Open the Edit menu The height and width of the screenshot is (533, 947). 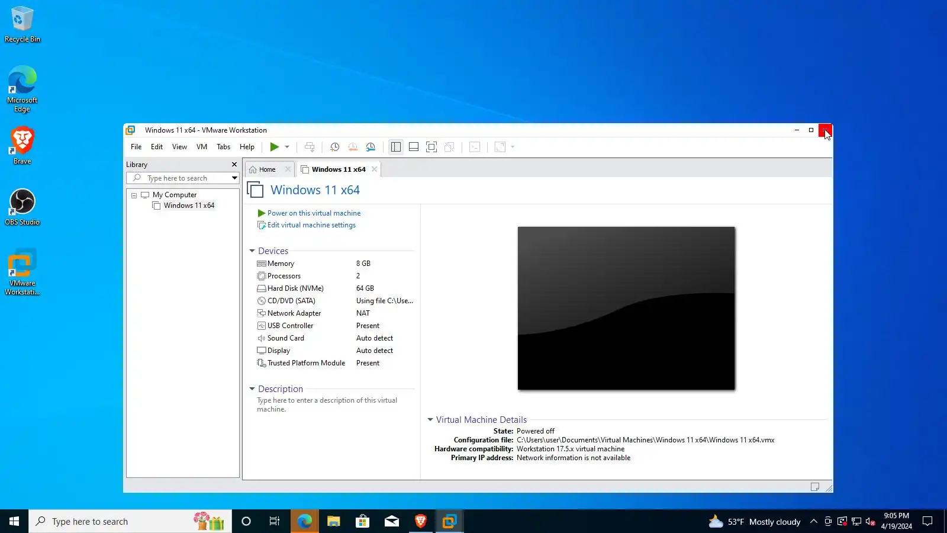157,147
